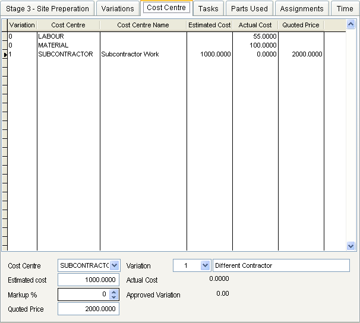Open the Tasks tab
360x323 pixels.
[208, 9]
